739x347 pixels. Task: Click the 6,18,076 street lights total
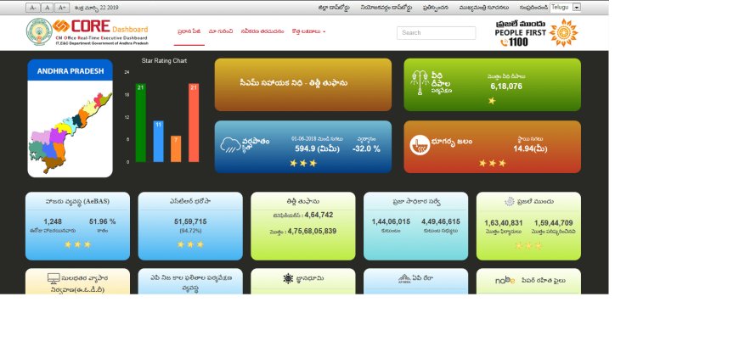point(506,87)
